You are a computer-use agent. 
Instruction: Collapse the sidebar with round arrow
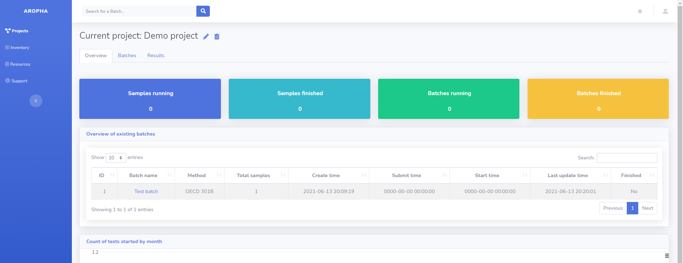36,101
